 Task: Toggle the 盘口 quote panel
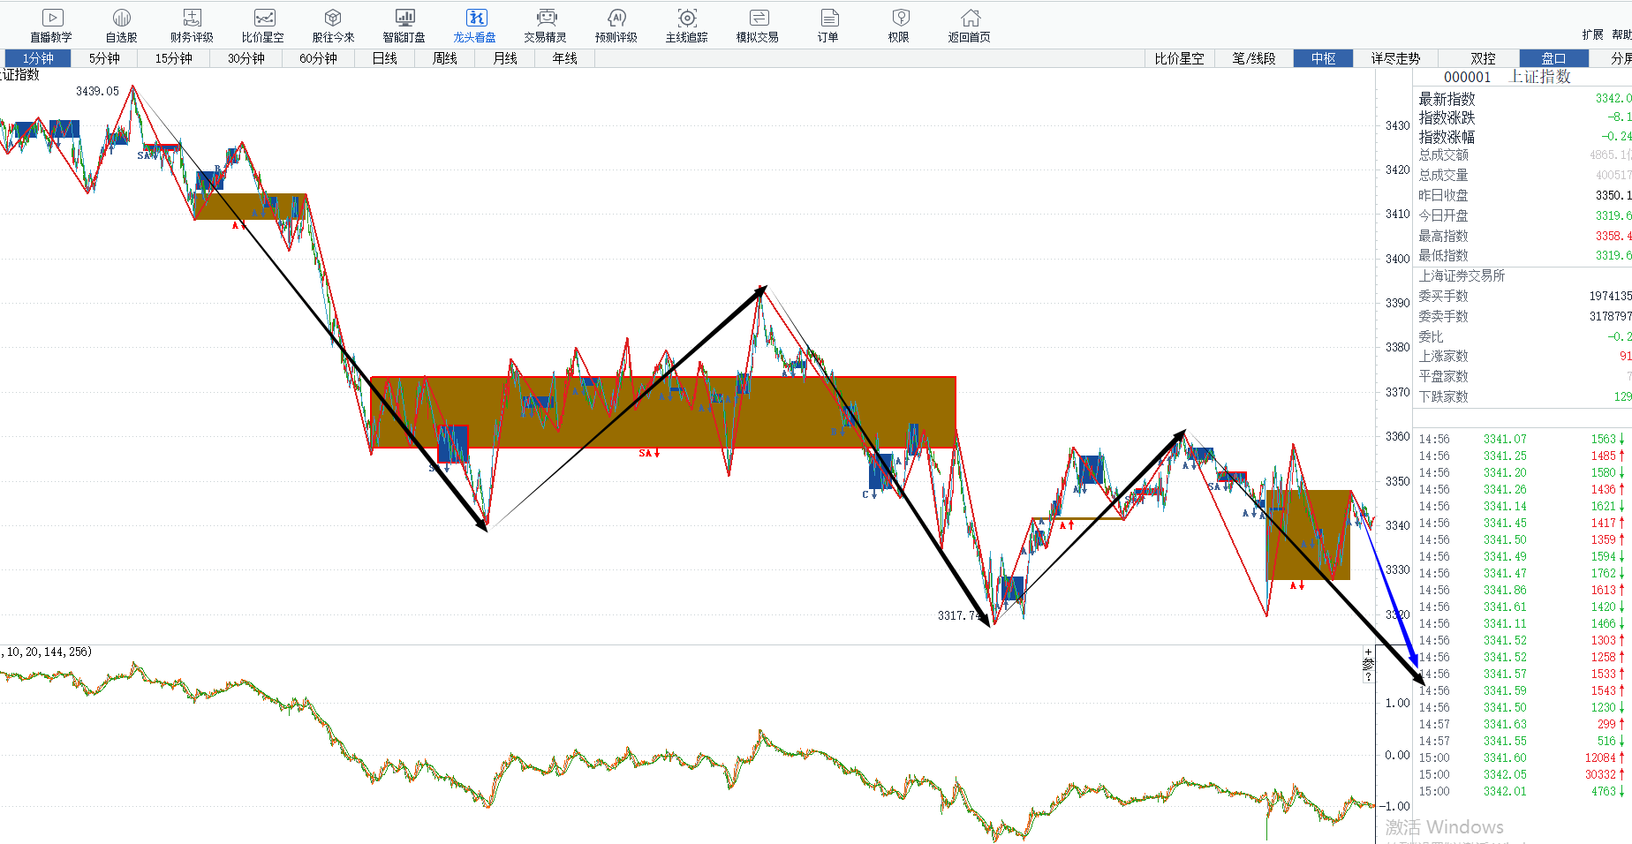(1553, 58)
